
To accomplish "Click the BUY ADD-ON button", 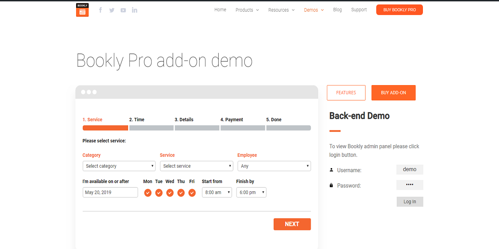I will [x=393, y=93].
